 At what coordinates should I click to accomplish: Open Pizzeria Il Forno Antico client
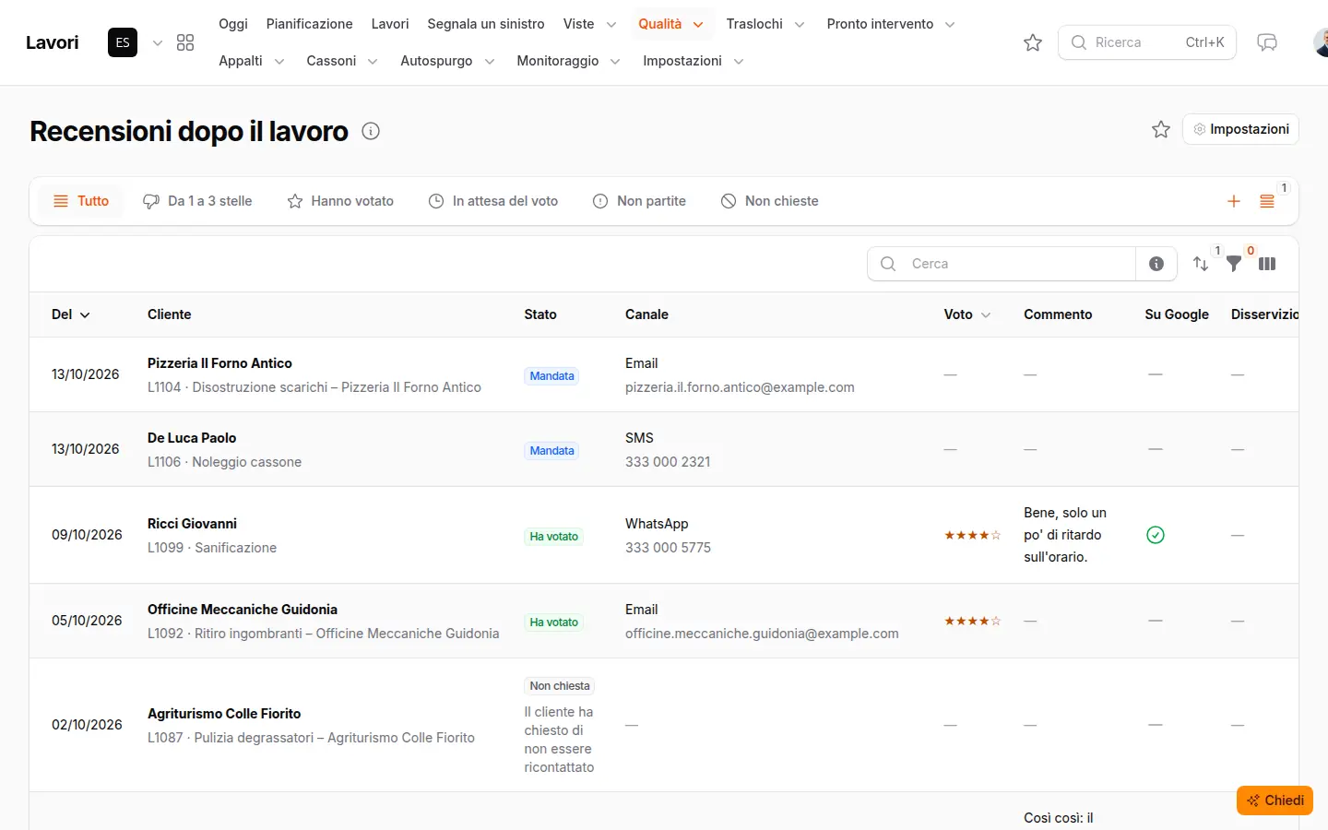tap(219, 363)
